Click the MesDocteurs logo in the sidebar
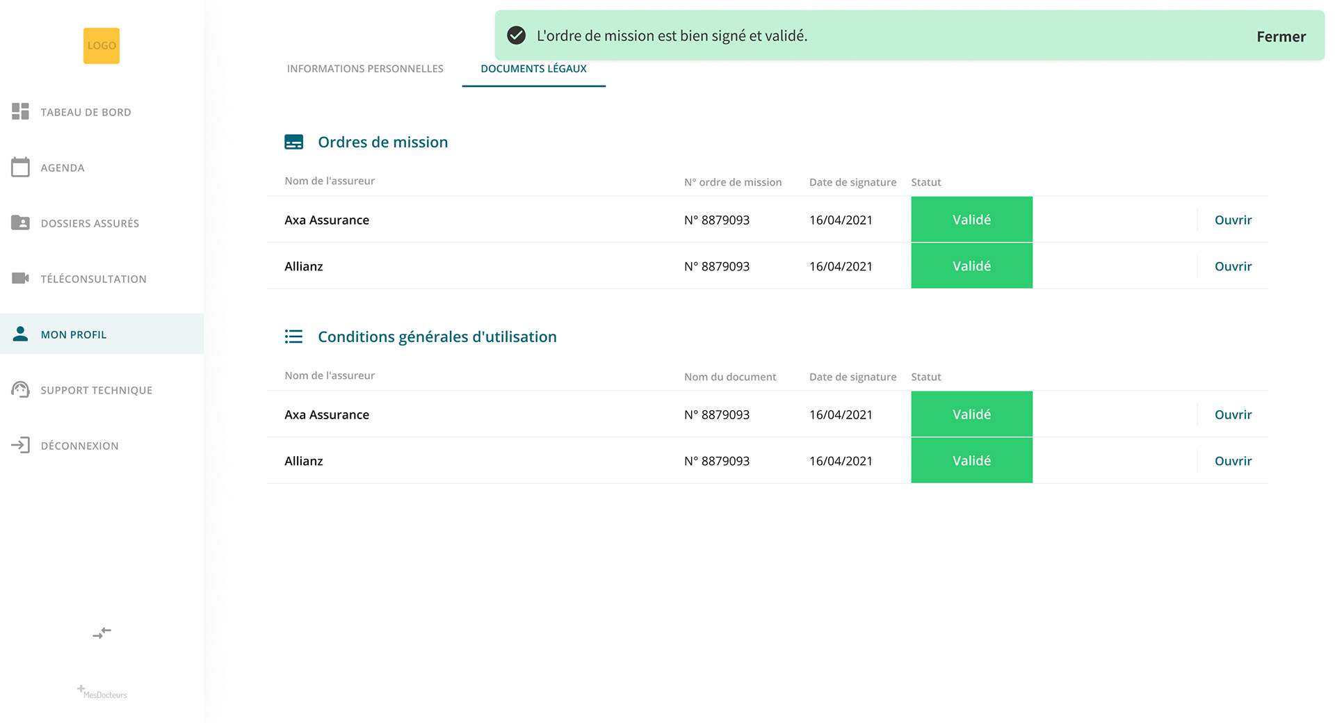Screen dimensions: 1335x723 tap(102, 692)
